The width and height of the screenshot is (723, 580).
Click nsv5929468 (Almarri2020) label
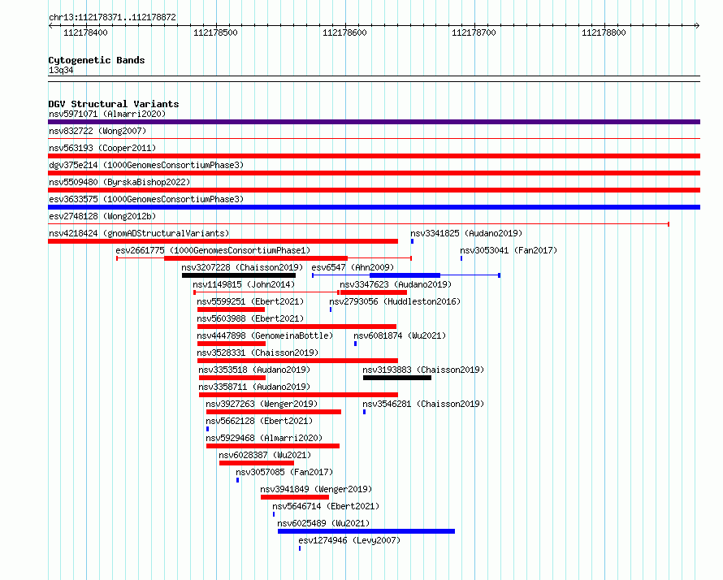(264, 438)
